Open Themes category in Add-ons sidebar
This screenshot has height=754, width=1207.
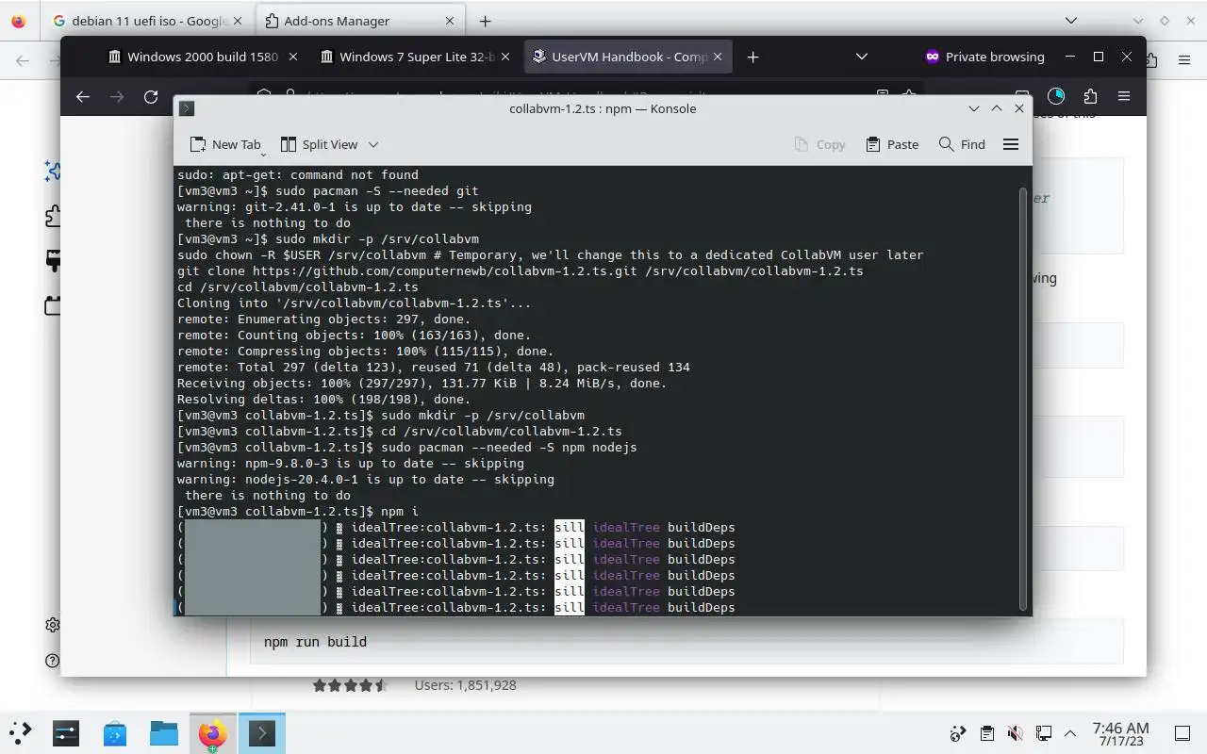click(x=53, y=261)
